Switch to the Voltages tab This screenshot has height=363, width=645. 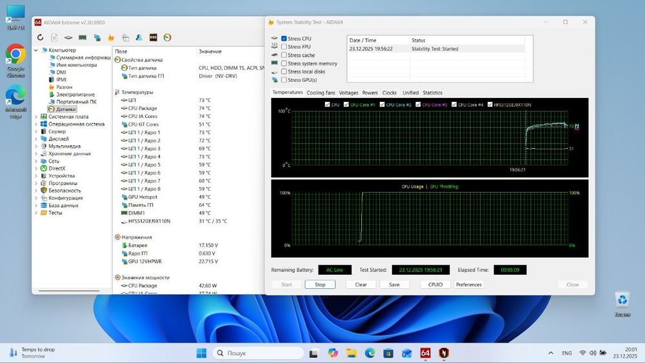click(x=348, y=93)
